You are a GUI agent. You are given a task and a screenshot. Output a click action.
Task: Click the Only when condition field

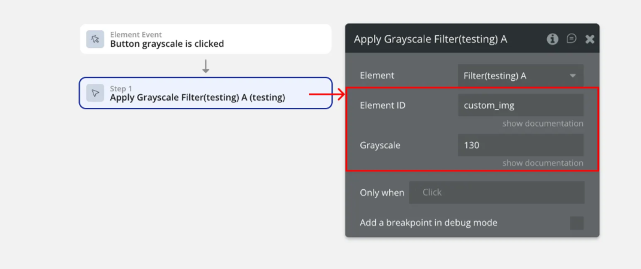tap(496, 192)
